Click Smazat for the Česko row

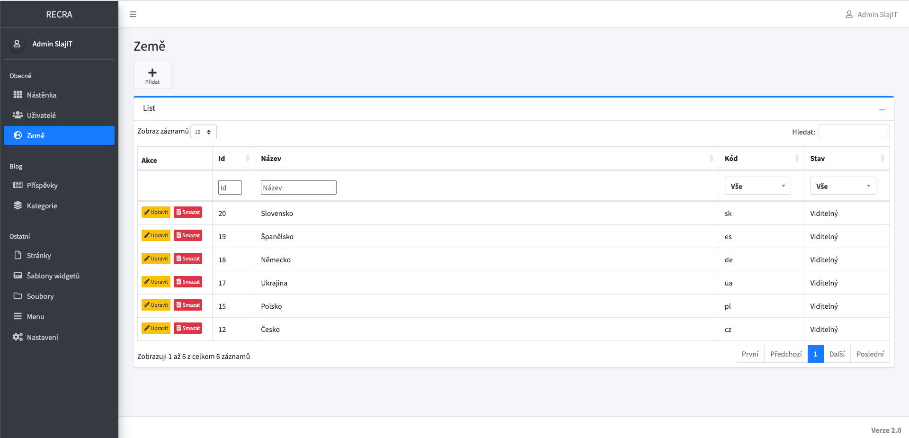pos(188,328)
